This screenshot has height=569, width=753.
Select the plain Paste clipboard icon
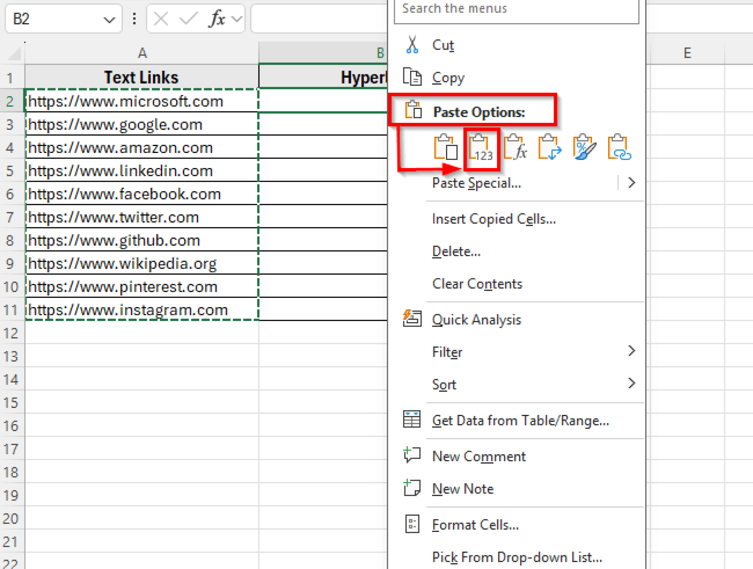[x=445, y=148]
